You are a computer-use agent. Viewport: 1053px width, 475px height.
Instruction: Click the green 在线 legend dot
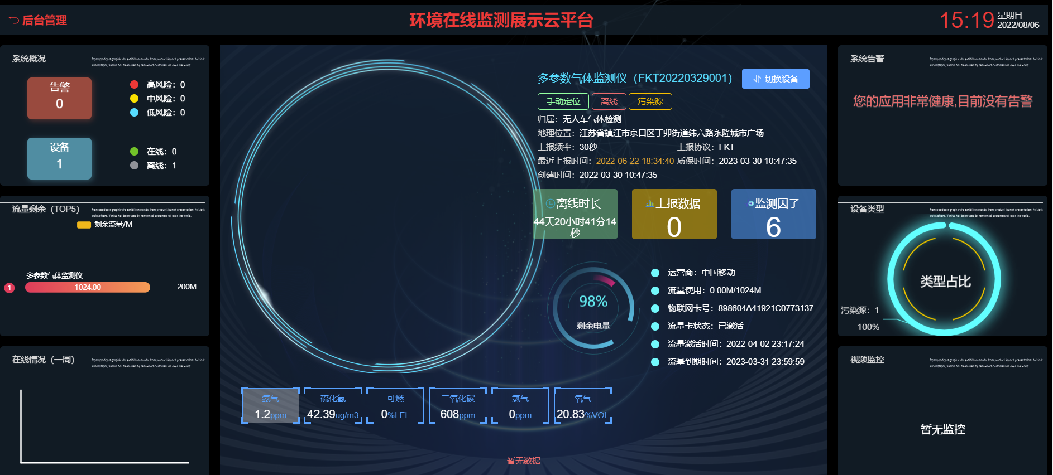[x=134, y=152]
